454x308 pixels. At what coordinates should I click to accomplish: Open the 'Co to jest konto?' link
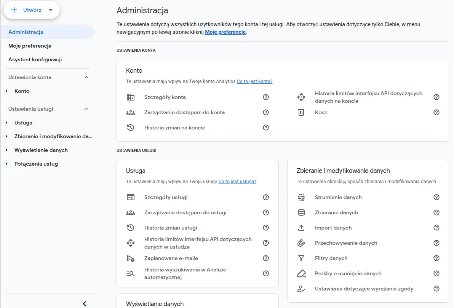tap(254, 81)
